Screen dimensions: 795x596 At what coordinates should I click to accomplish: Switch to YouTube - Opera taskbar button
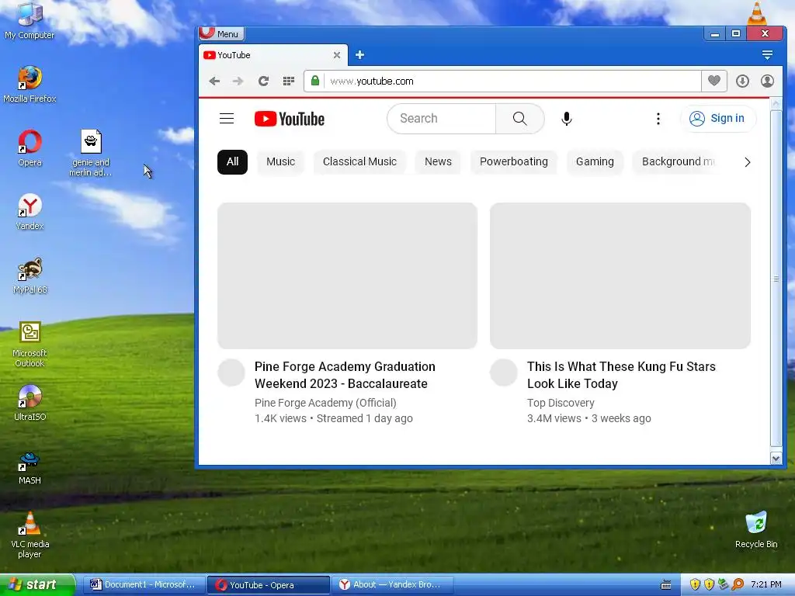(x=269, y=585)
